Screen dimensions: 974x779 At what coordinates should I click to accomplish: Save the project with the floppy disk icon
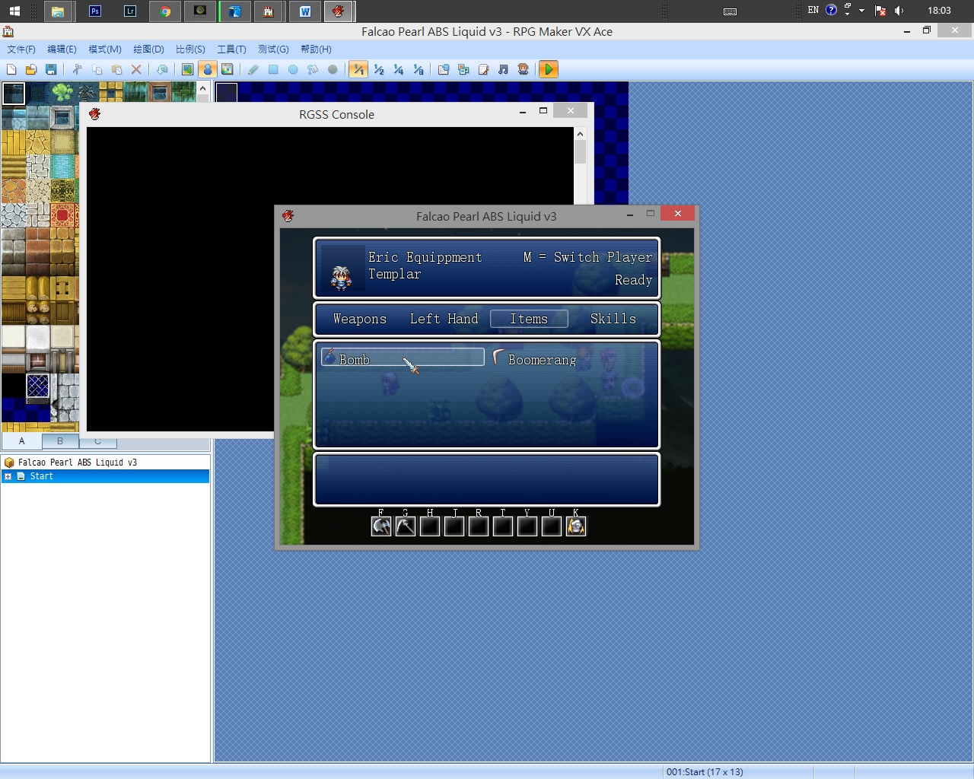click(x=51, y=69)
